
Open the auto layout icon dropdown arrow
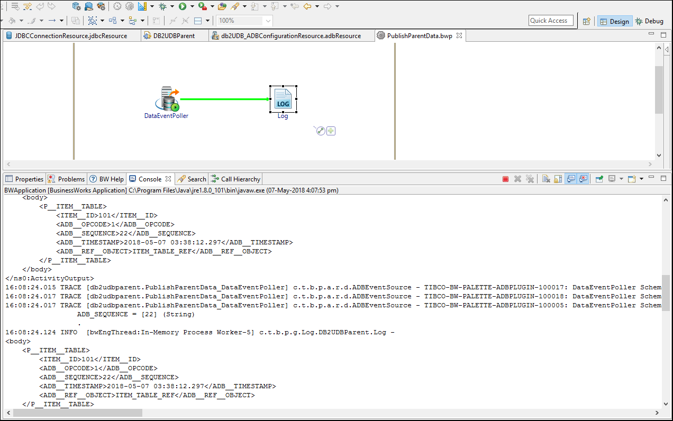click(103, 21)
